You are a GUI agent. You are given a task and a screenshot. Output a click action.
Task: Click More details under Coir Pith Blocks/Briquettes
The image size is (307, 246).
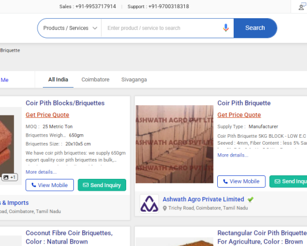[x=41, y=172]
